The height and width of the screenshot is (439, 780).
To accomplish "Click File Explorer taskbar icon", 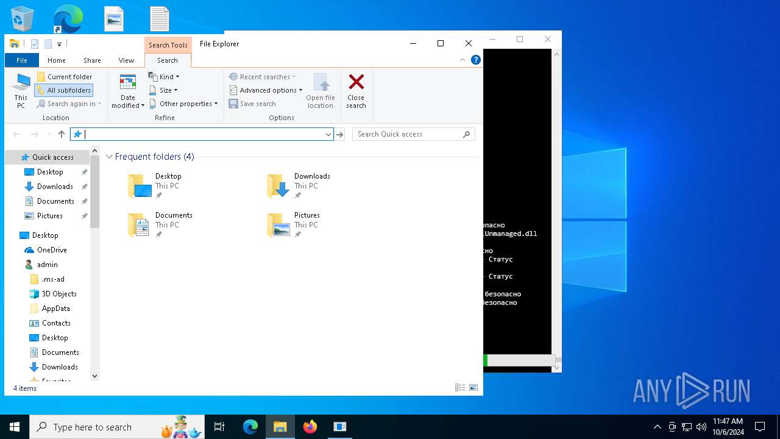I will (x=280, y=427).
